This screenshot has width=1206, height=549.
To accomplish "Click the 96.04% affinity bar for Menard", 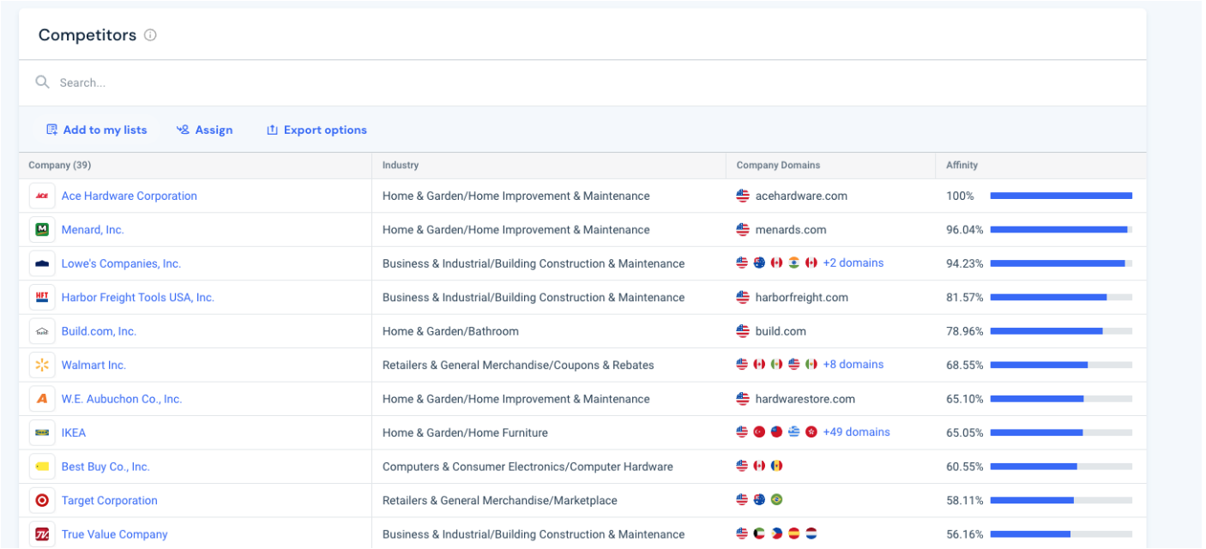I will 1061,230.
